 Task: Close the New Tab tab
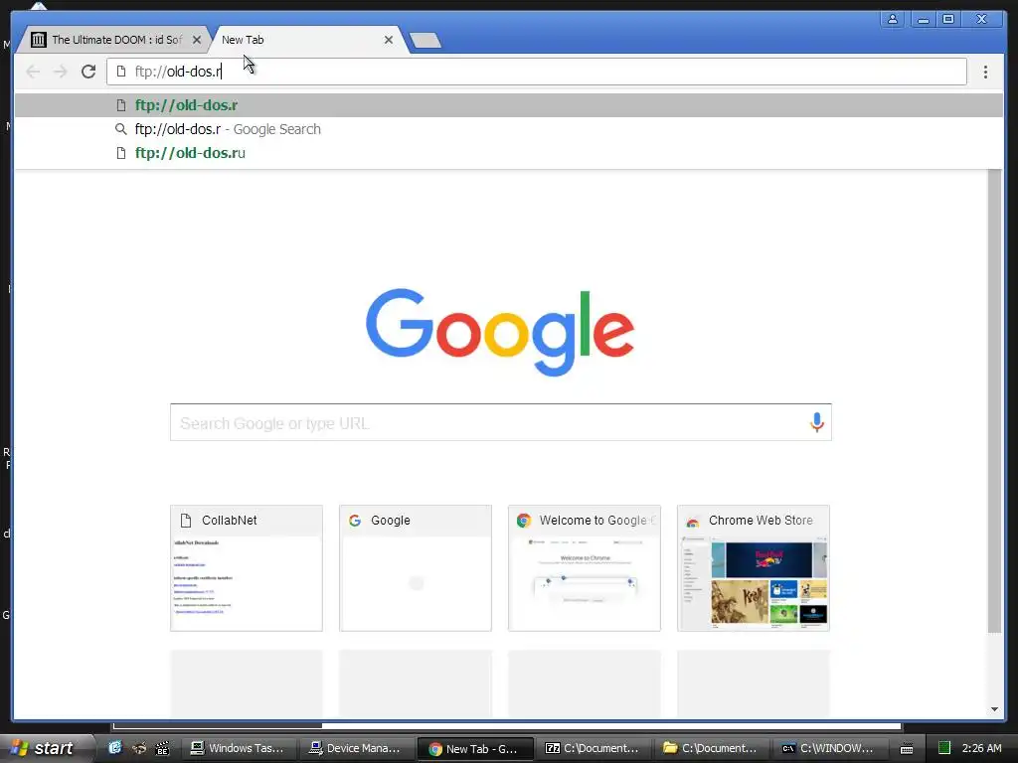tap(389, 40)
